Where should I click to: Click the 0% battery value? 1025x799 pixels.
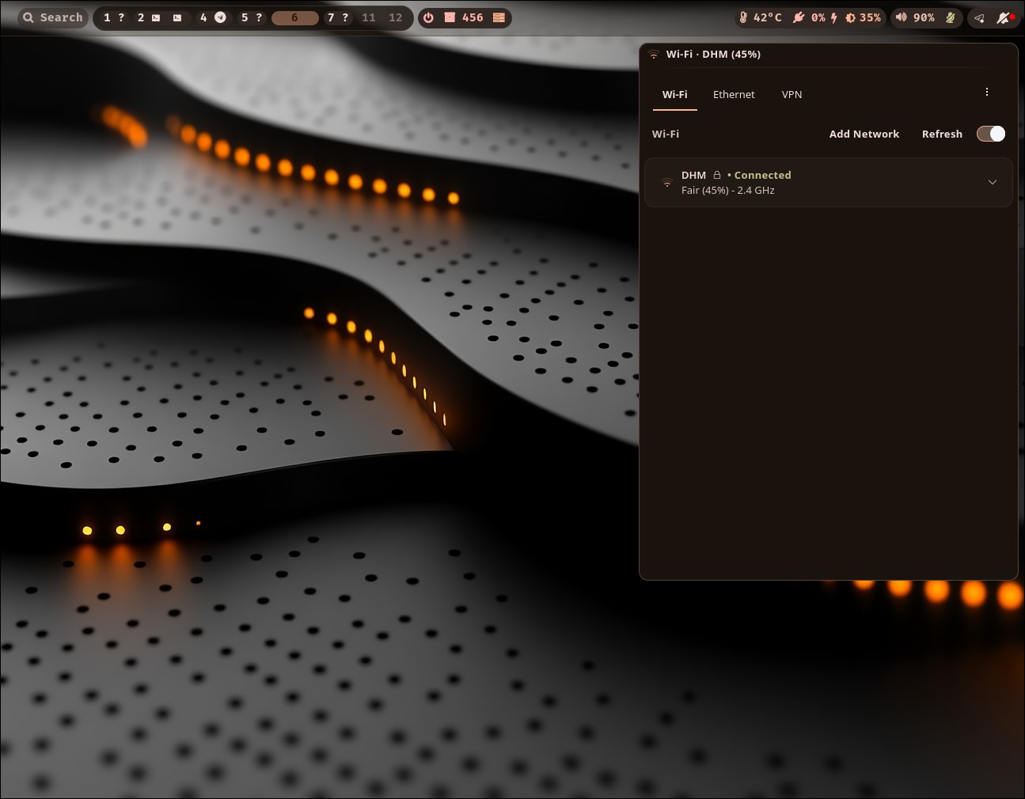[x=818, y=17]
